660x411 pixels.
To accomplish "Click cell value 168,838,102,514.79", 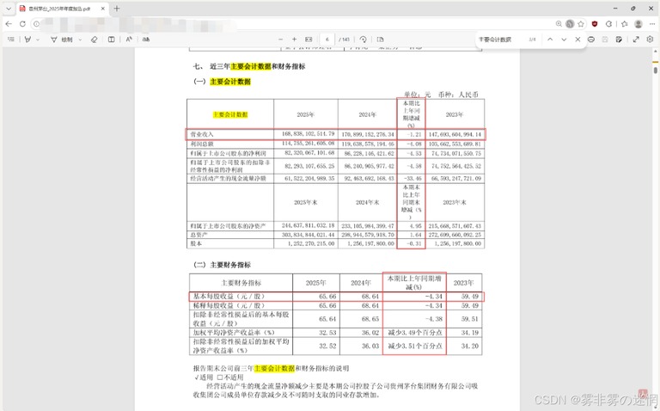I will tap(309, 134).
